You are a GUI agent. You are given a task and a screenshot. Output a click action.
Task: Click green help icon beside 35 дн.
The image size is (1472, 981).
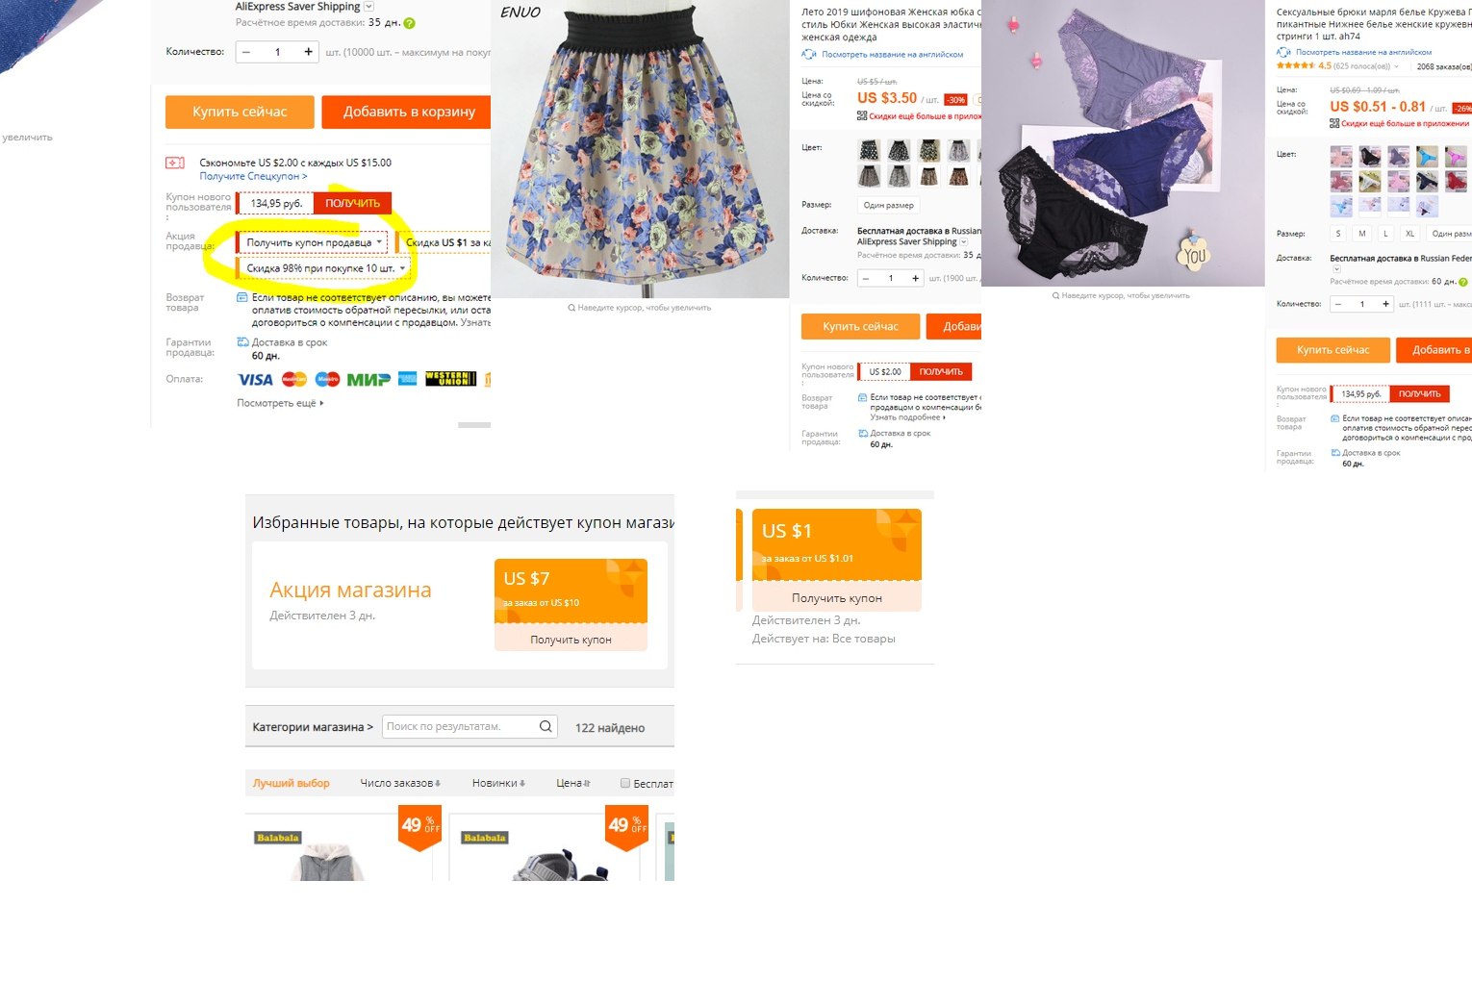[x=410, y=23]
